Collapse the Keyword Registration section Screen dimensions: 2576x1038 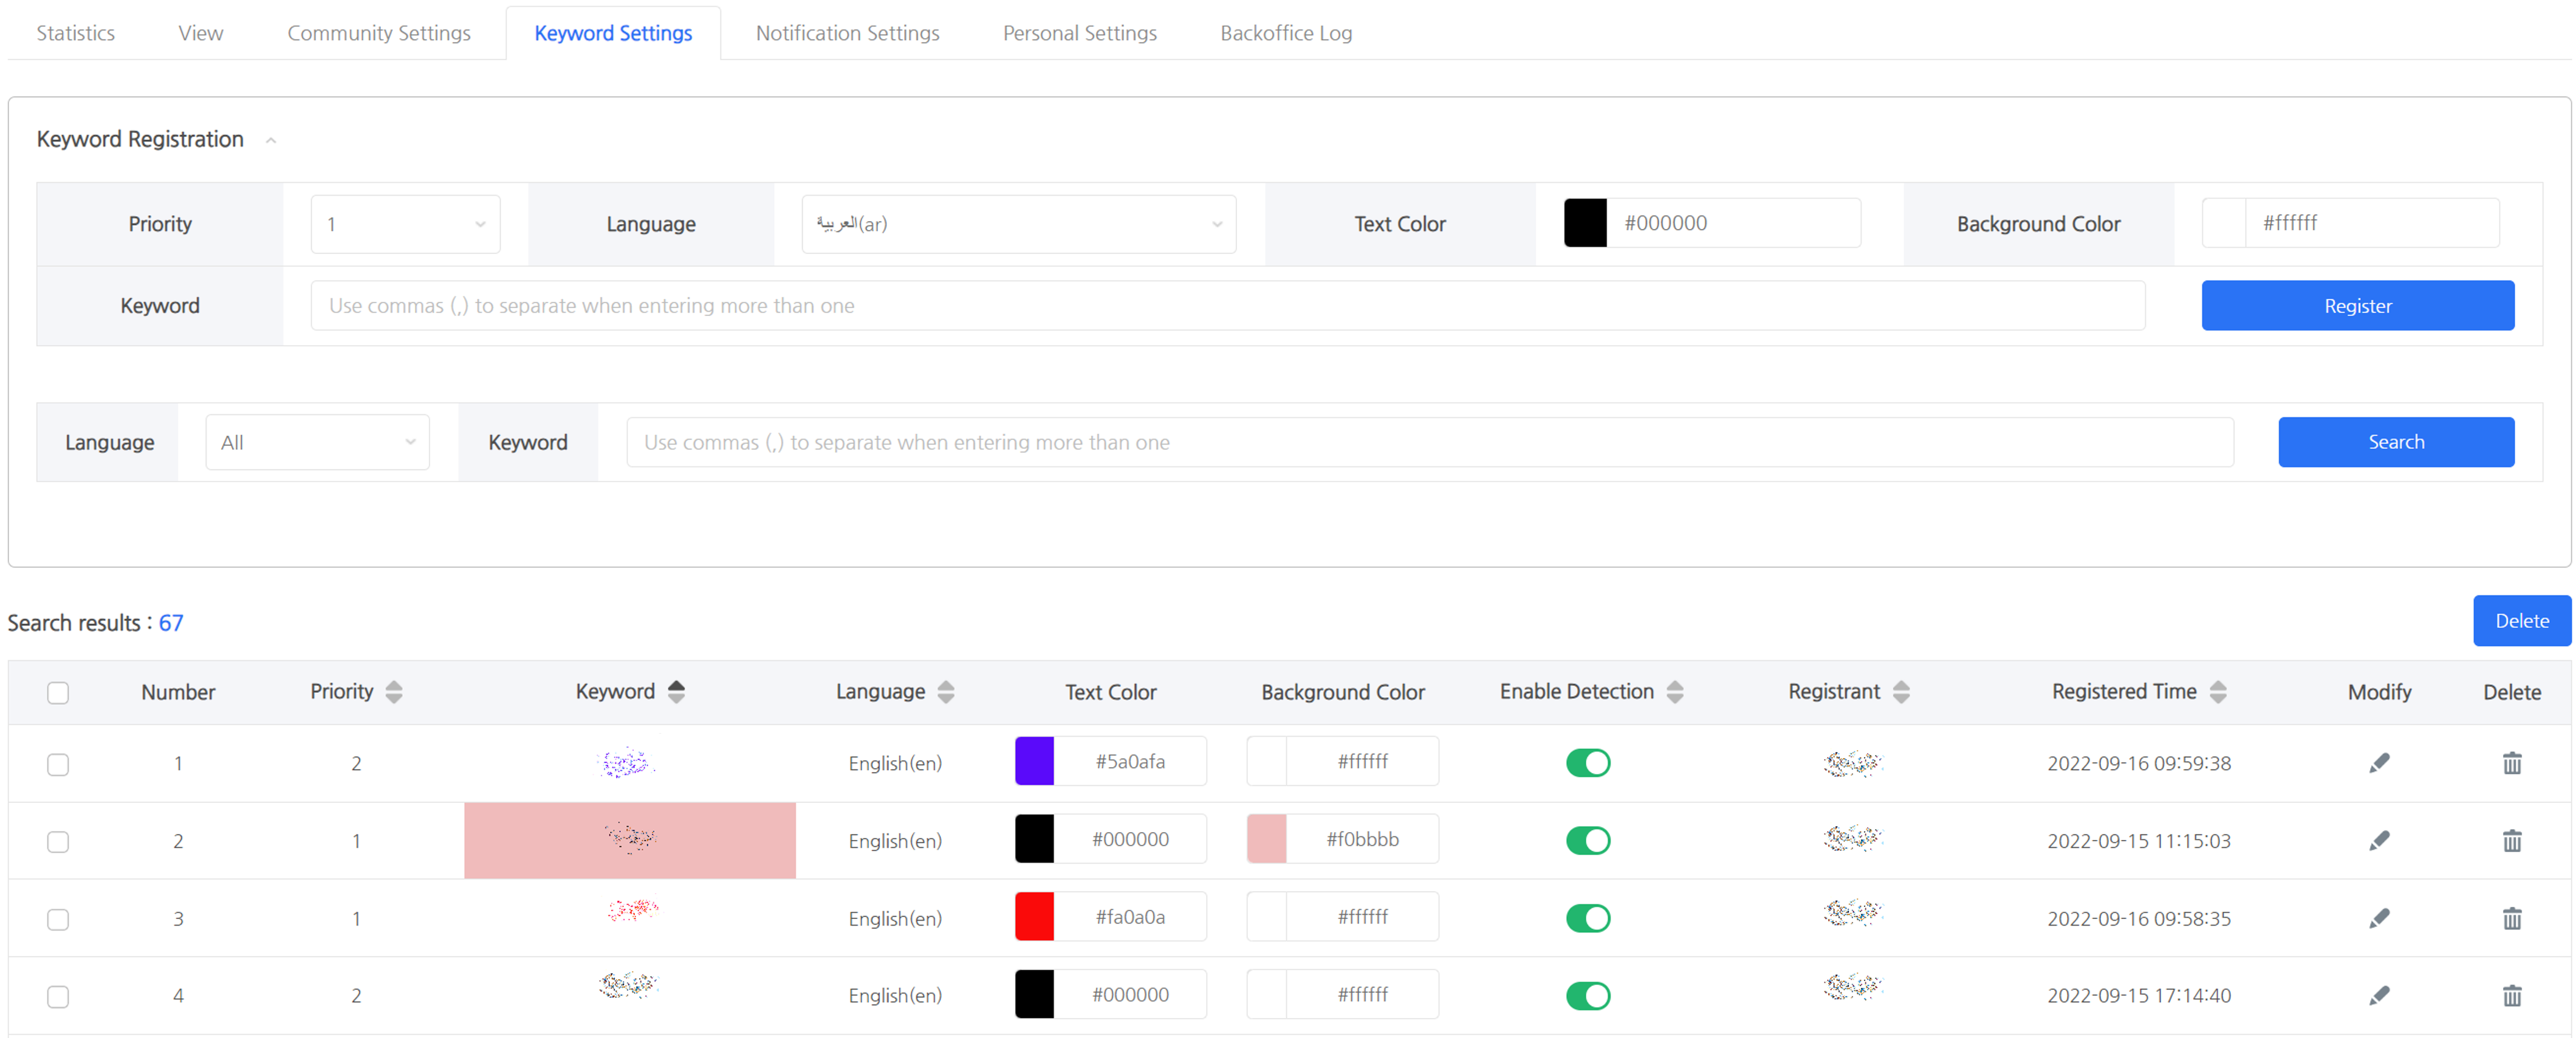tap(271, 141)
